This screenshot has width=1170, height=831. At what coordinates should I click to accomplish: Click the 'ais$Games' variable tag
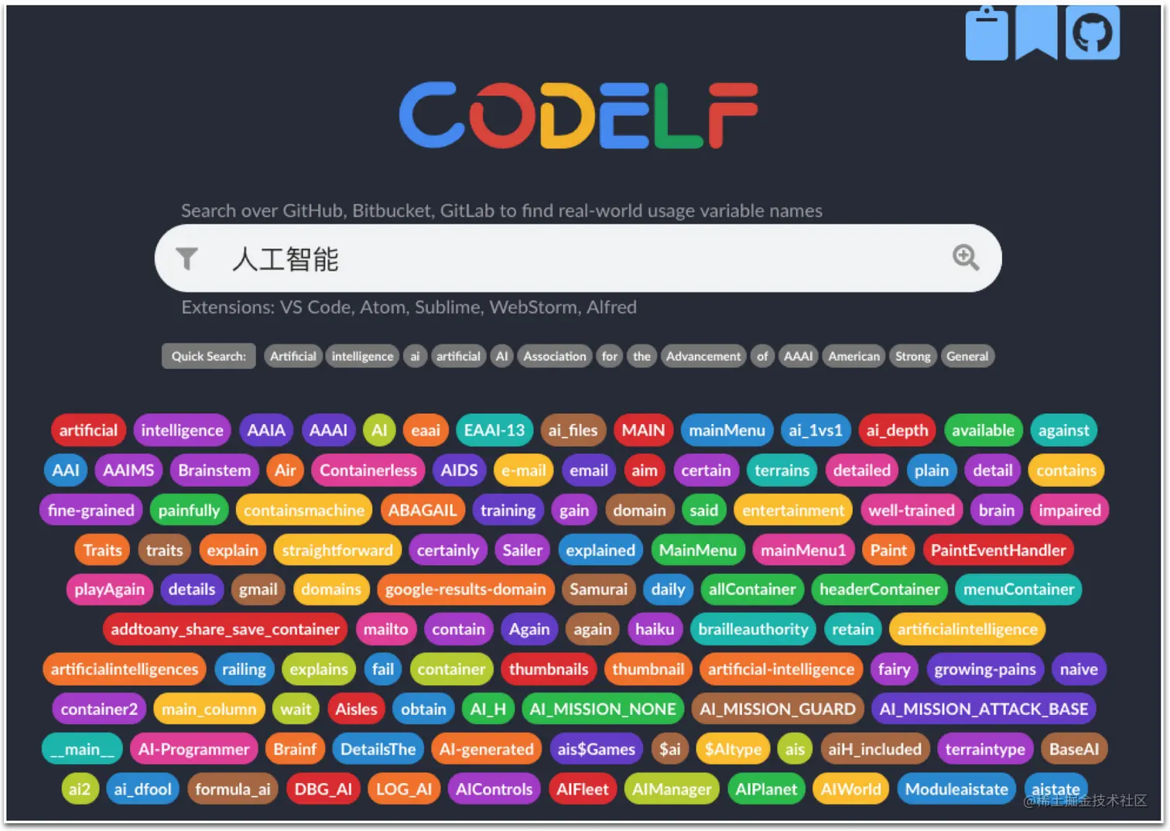tap(597, 750)
